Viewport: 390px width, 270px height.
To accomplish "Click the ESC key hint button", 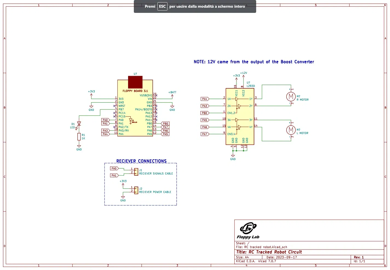I will point(162,6).
